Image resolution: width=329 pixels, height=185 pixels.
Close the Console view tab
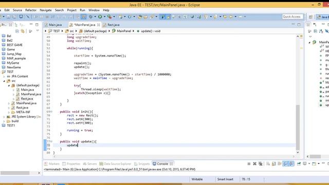coord(171,164)
